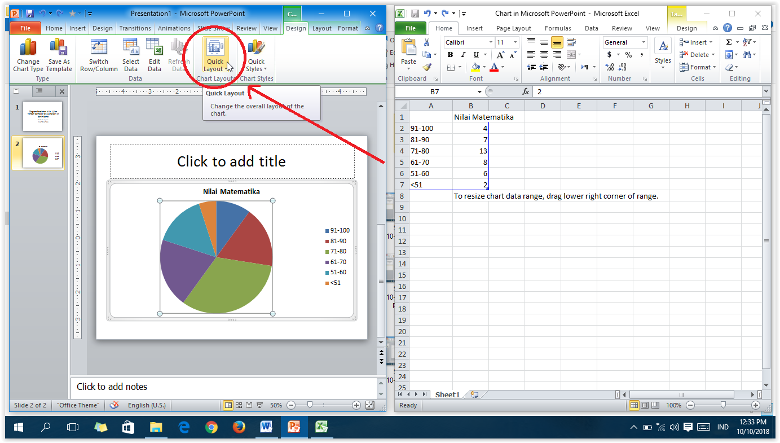The image size is (780, 443).
Task: Click Format cells button in Excel
Action: 698,67
